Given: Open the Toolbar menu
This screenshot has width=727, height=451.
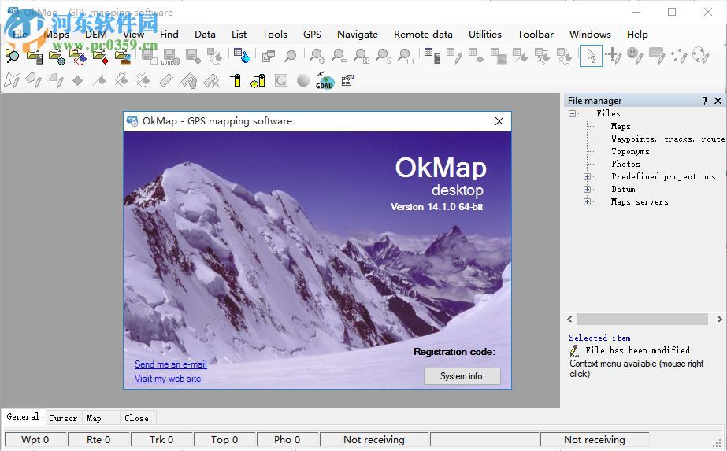Looking at the screenshot, I should click(536, 35).
